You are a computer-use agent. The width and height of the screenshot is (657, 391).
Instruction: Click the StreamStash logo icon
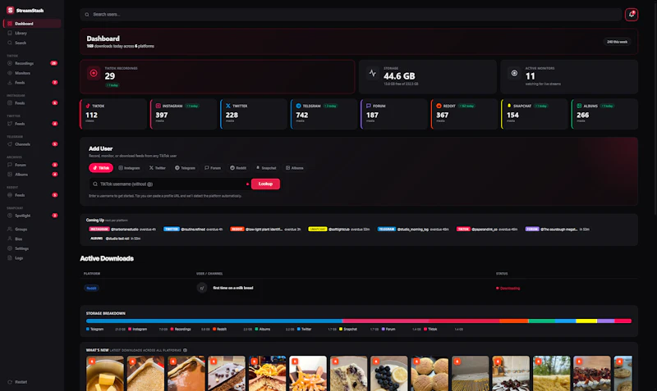tap(10, 10)
